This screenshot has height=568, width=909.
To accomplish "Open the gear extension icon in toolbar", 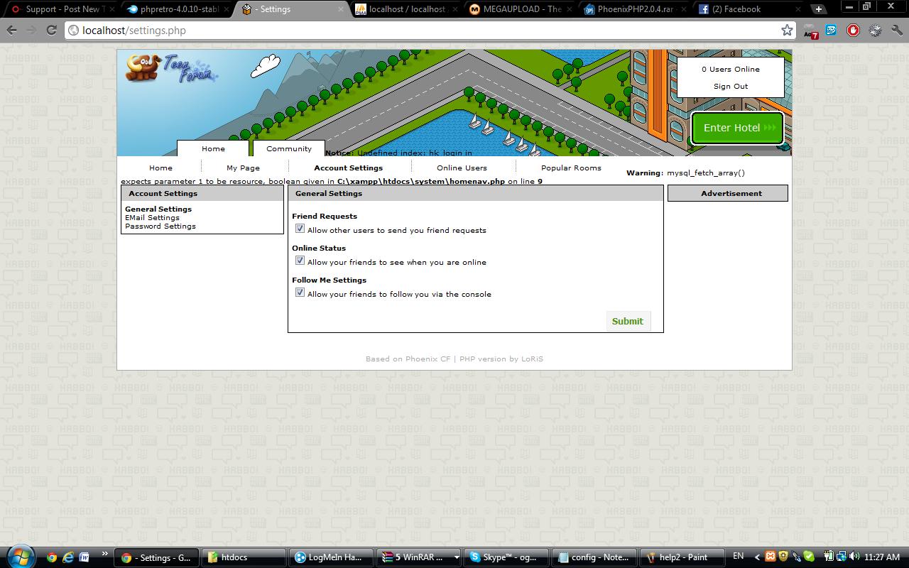I will click(875, 31).
